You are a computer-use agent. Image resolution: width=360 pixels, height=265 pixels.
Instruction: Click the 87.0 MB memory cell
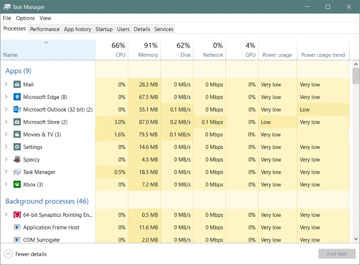[x=144, y=122]
